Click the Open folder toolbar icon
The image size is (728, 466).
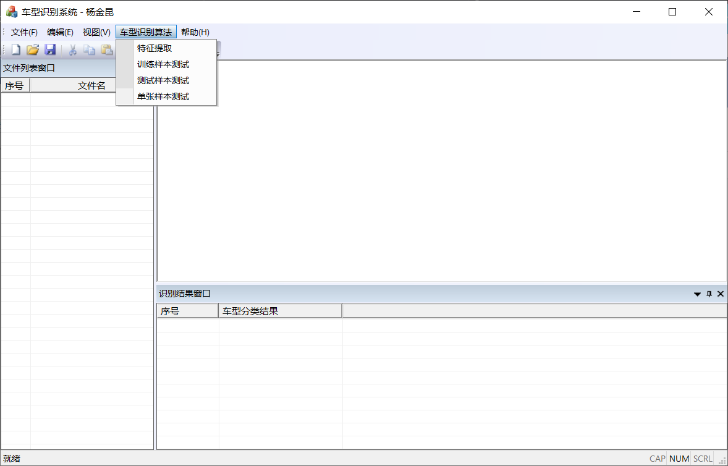coord(33,49)
